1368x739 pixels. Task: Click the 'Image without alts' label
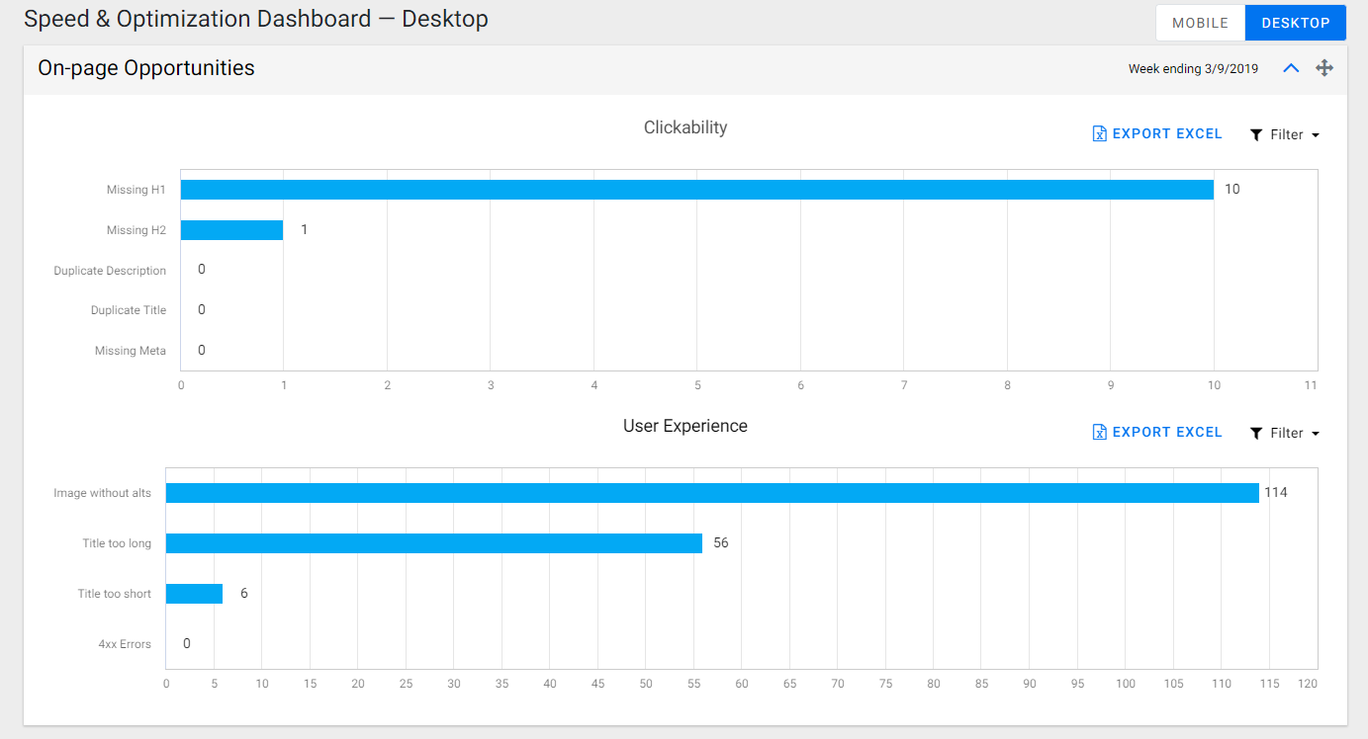point(103,493)
